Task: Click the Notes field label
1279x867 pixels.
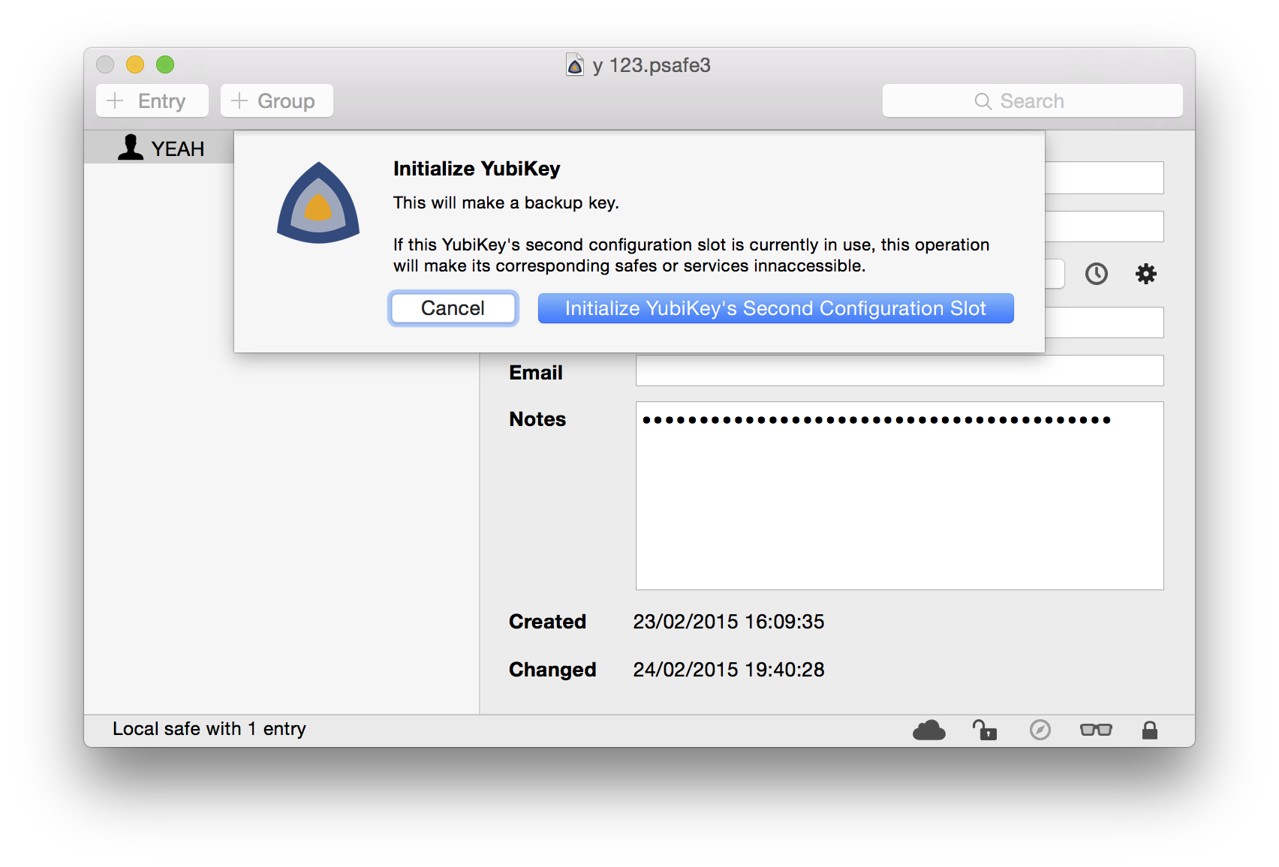Action: coord(537,419)
